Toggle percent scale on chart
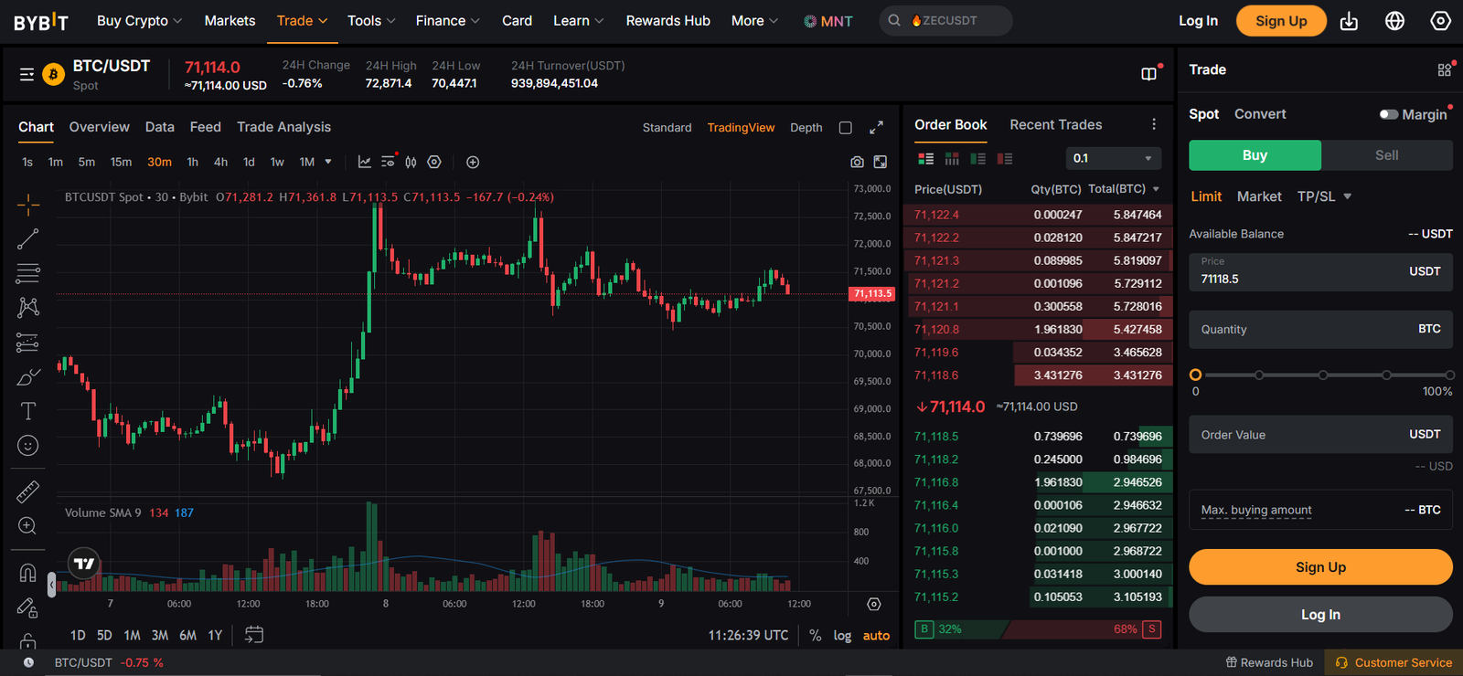Image resolution: width=1463 pixels, height=676 pixels. click(x=815, y=636)
